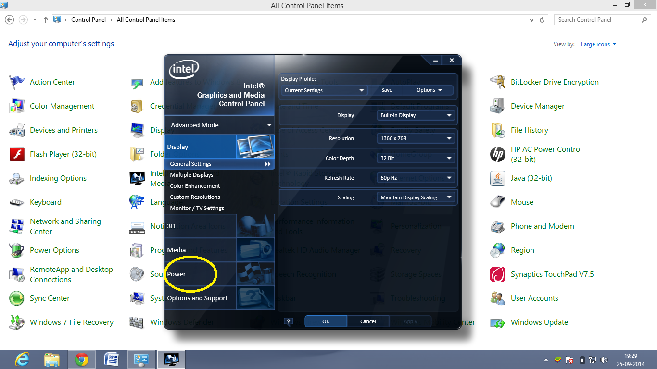Open the View by Large icons dropdown
This screenshot has width=657, height=369.
(598, 44)
